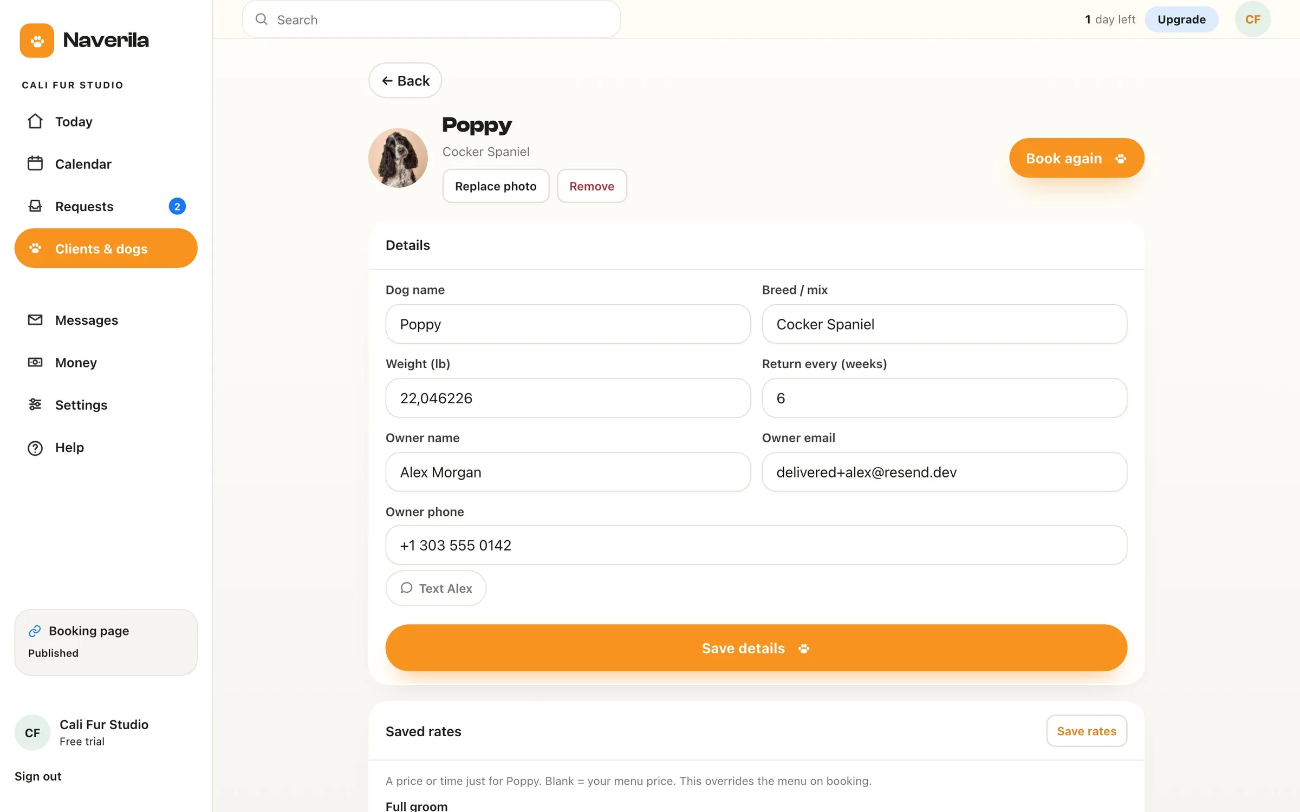
Task: Open the Messages envelope icon
Action: (x=35, y=320)
